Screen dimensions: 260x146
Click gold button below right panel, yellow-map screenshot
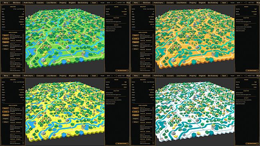[122, 144]
